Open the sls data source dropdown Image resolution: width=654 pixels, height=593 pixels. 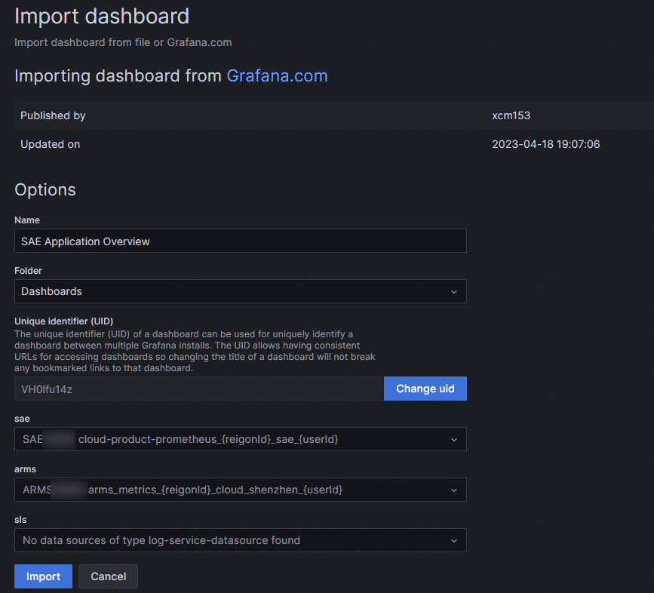click(x=240, y=540)
